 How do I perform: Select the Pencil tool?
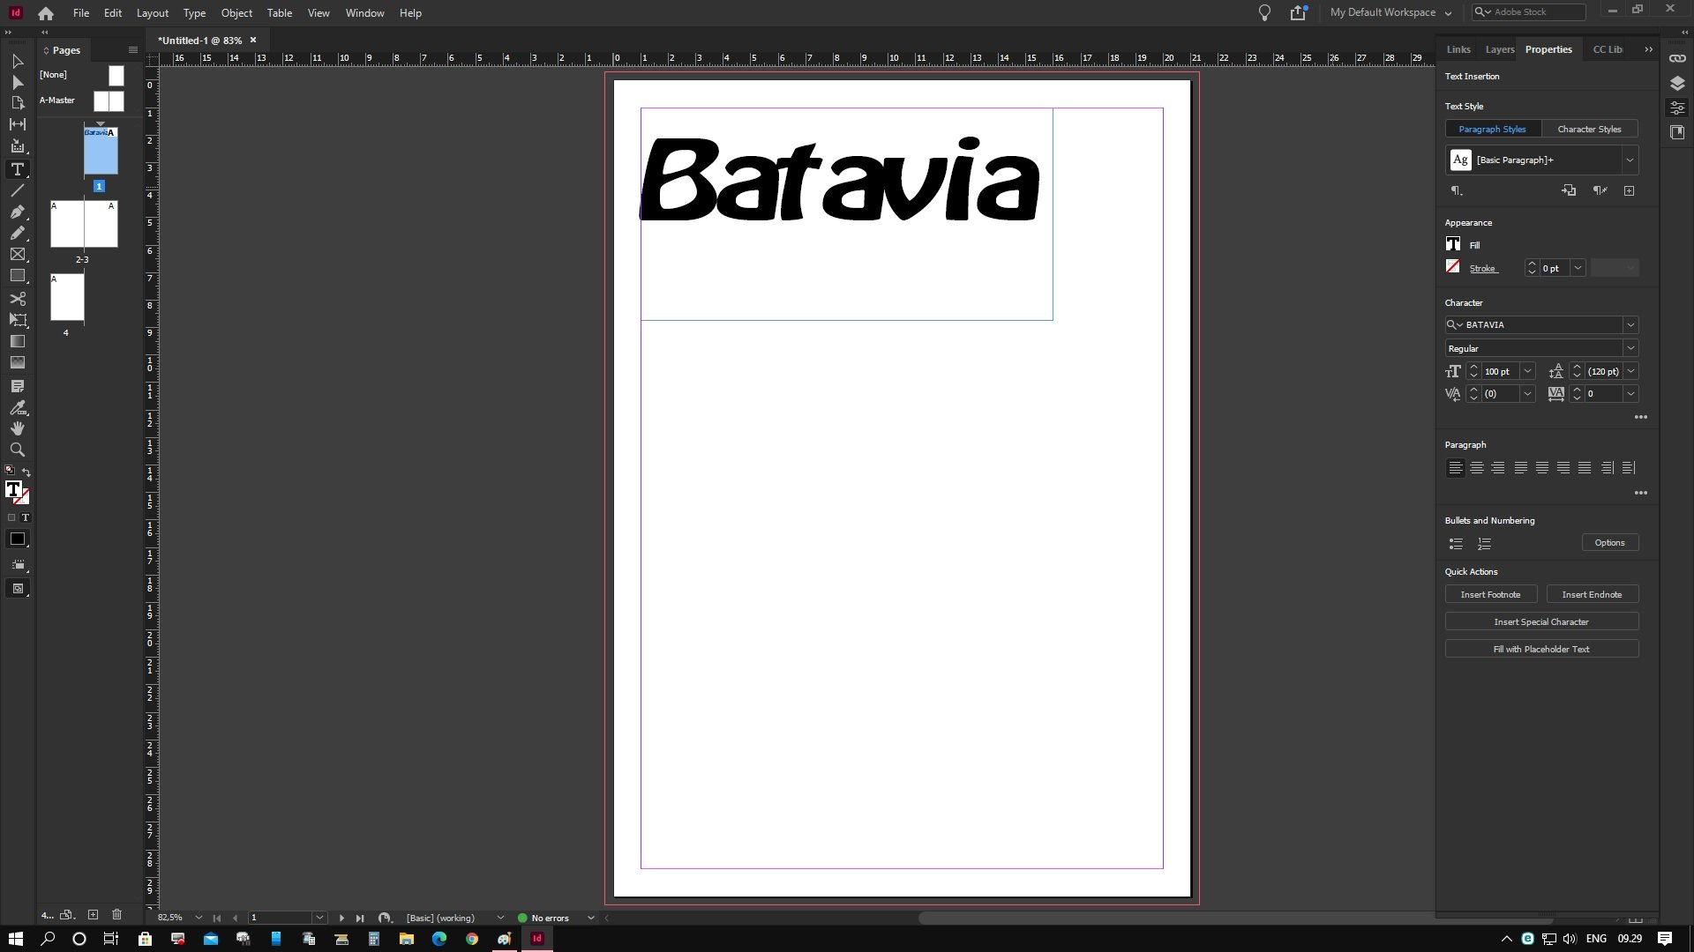point(17,233)
